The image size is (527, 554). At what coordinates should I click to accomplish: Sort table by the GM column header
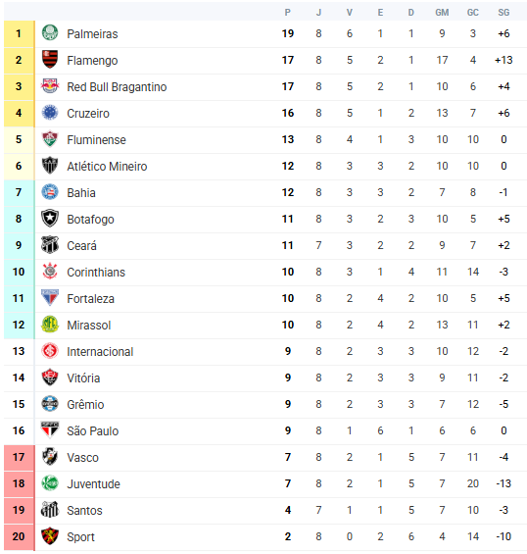click(442, 13)
